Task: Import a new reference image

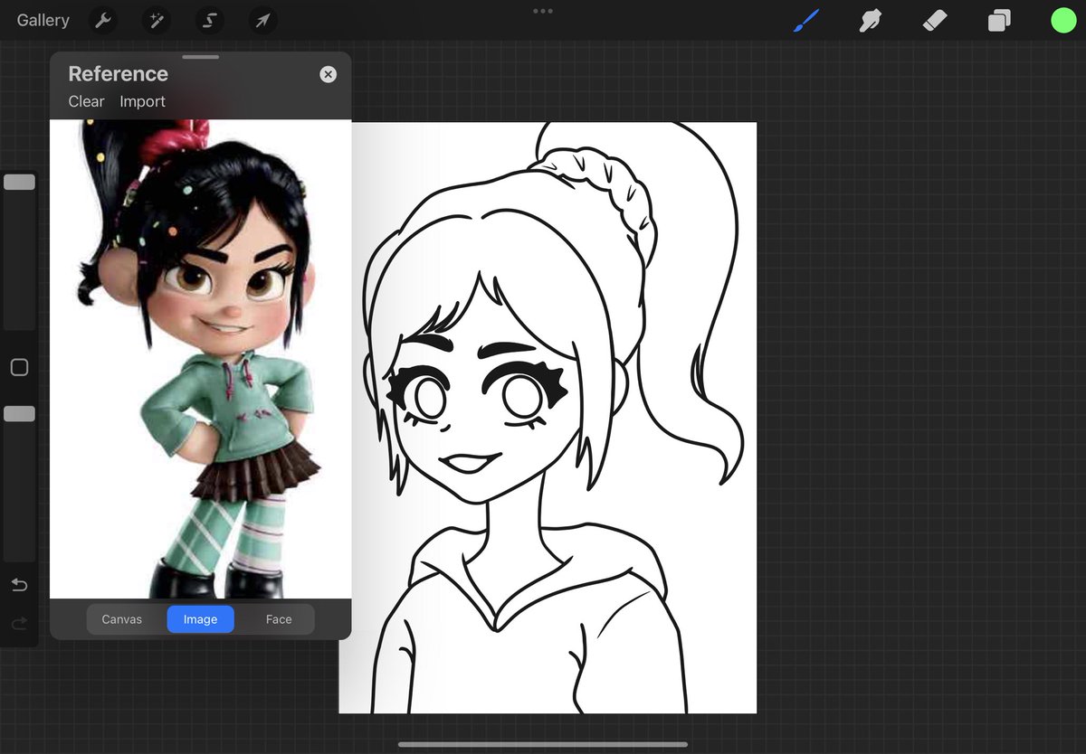Action: 143,101
